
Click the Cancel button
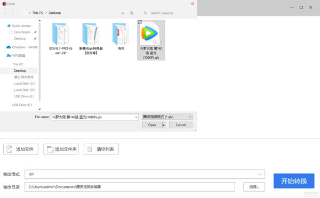tap(181, 125)
